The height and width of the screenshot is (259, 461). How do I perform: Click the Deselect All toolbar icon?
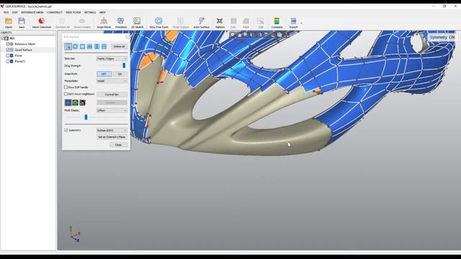coord(63,22)
